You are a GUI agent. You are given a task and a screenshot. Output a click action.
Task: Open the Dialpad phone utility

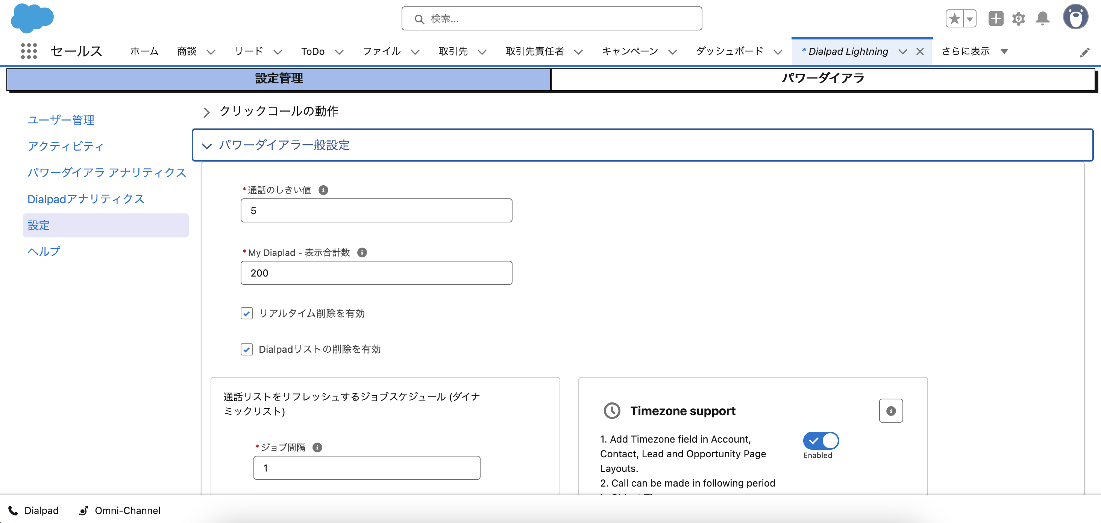[x=33, y=510]
